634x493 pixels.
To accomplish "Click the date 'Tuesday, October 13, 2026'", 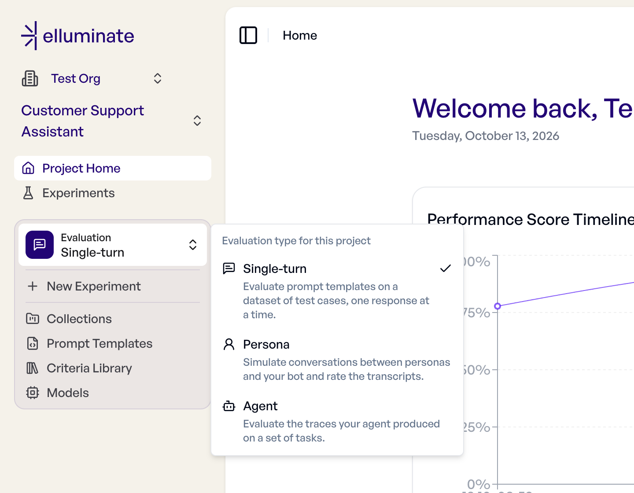I will 486,136.
